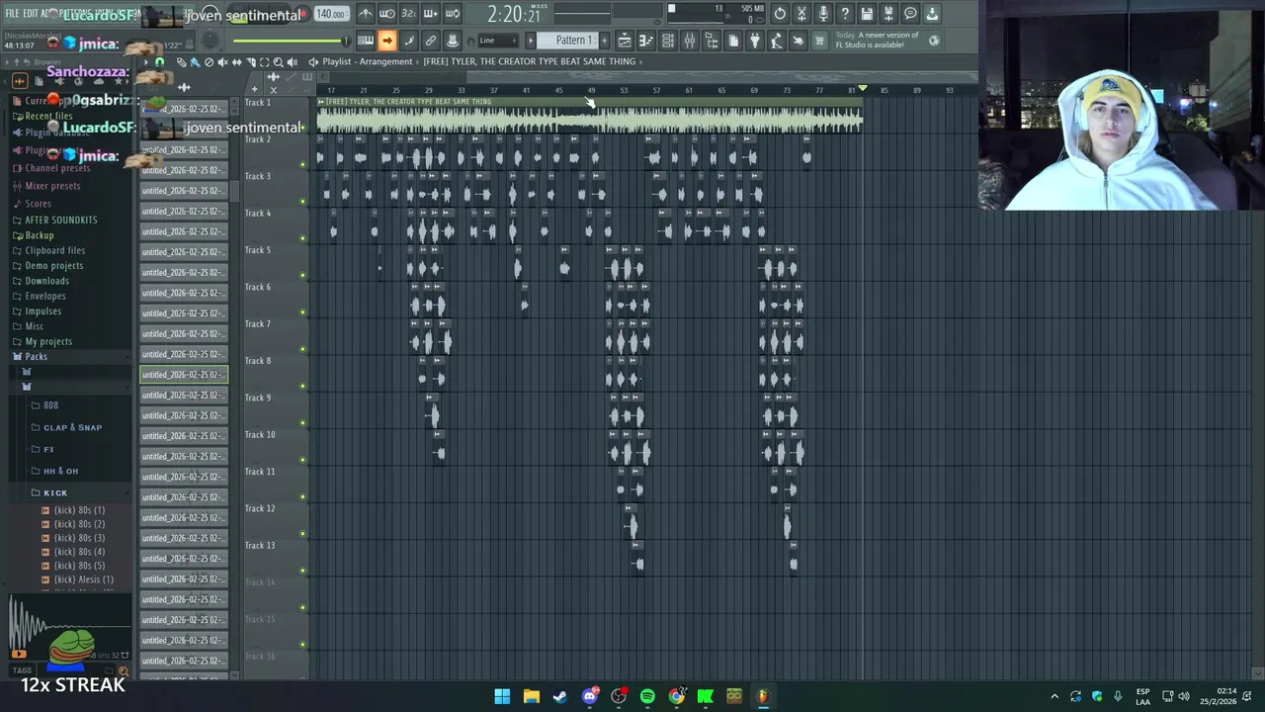Open Playlist - Arrangement menu
Viewport: 1265px width, 712px height.
click(x=367, y=61)
